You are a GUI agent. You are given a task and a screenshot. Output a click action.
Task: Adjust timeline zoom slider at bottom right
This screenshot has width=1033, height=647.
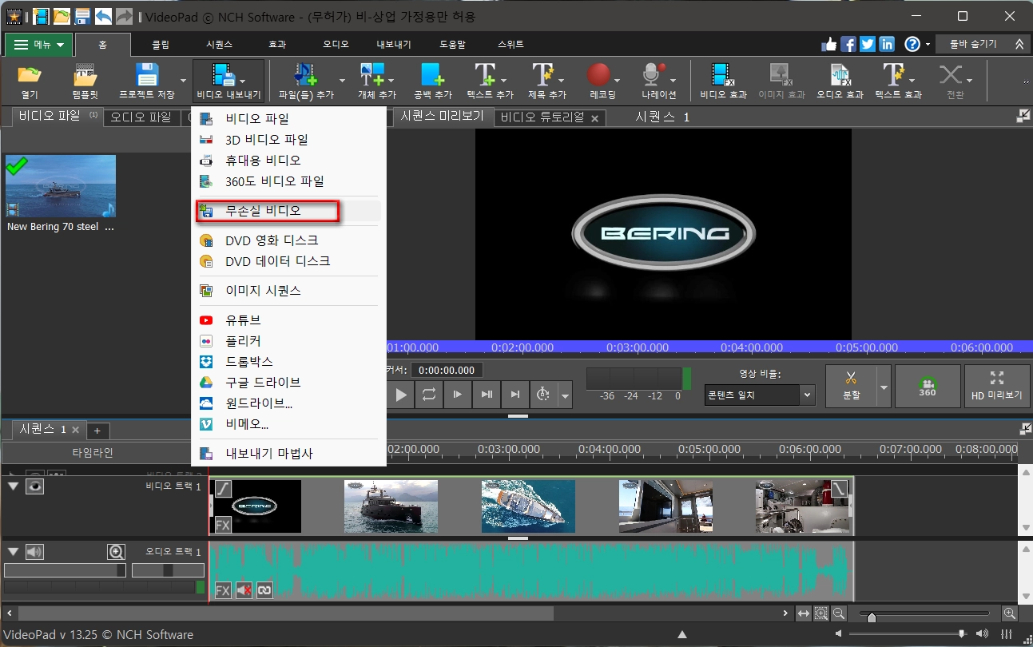925,613
